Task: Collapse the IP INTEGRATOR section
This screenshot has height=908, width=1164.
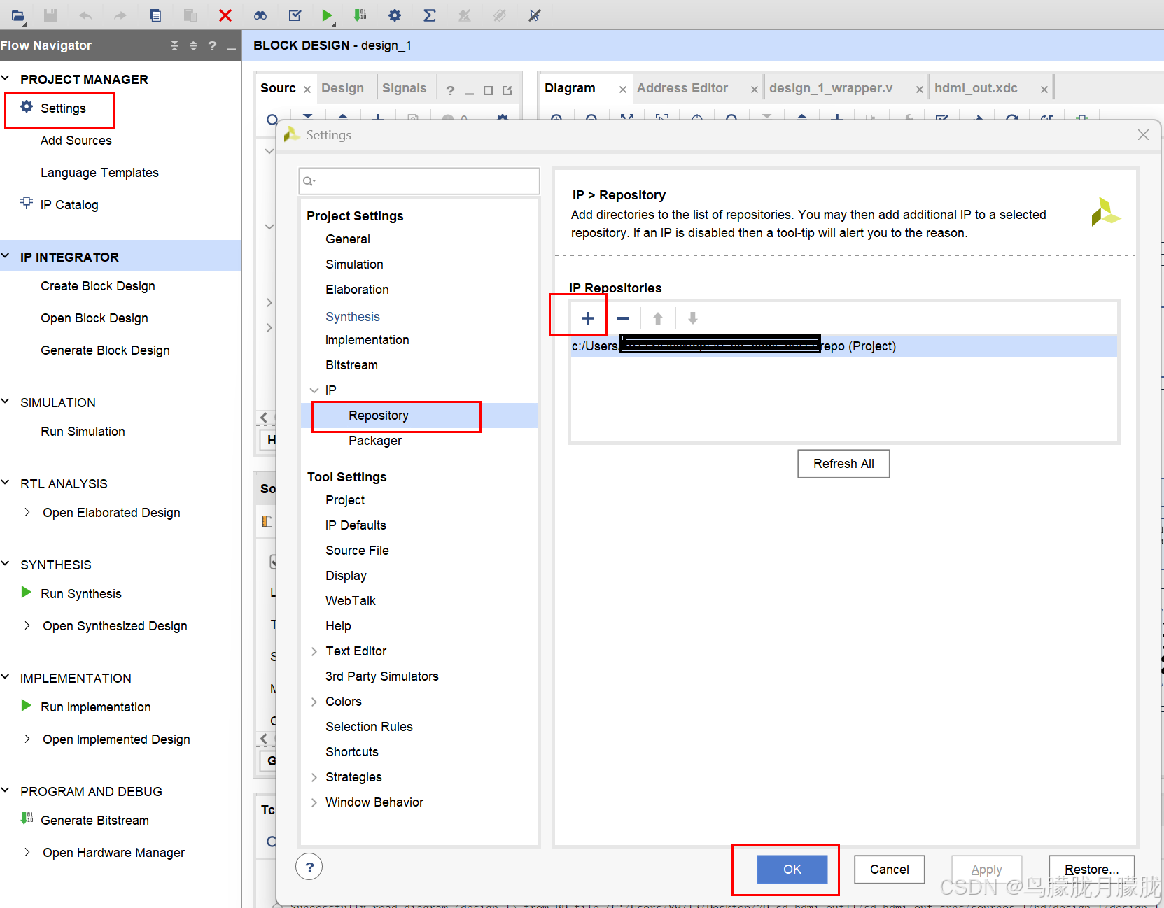Action: 6,256
